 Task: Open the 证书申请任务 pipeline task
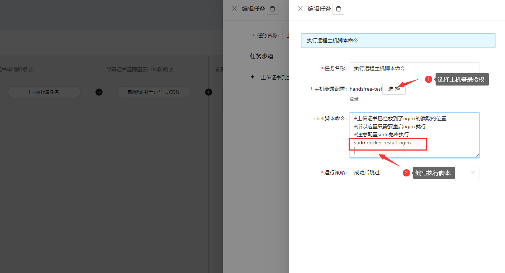44,92
